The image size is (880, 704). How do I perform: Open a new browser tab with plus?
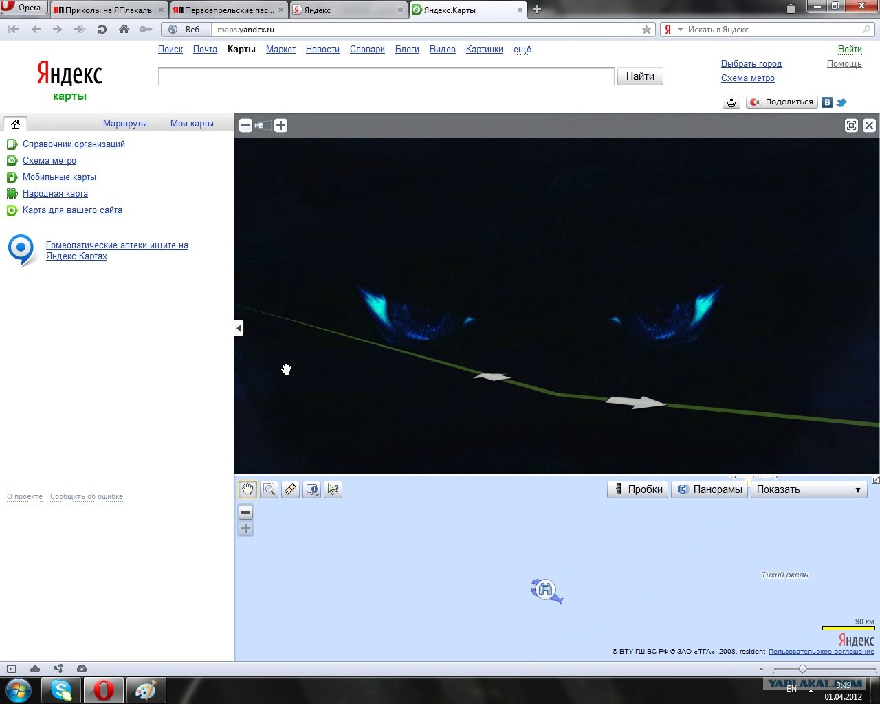point(538,10)
